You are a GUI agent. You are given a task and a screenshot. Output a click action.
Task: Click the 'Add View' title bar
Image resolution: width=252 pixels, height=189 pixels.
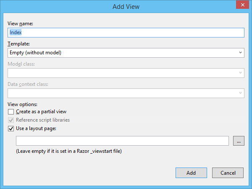[126, 6]
